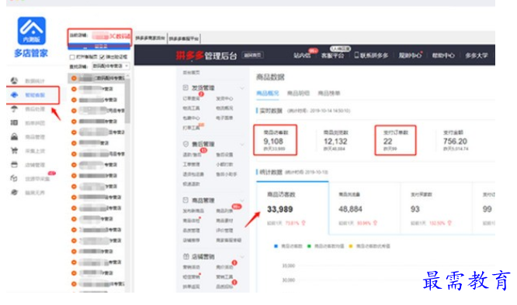Click the gift icon beside 店铺营销

coord(186,256)
